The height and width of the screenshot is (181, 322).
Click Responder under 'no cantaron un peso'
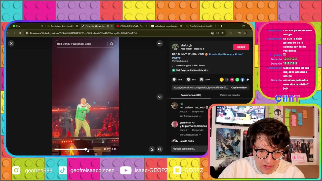click(198, 112)
